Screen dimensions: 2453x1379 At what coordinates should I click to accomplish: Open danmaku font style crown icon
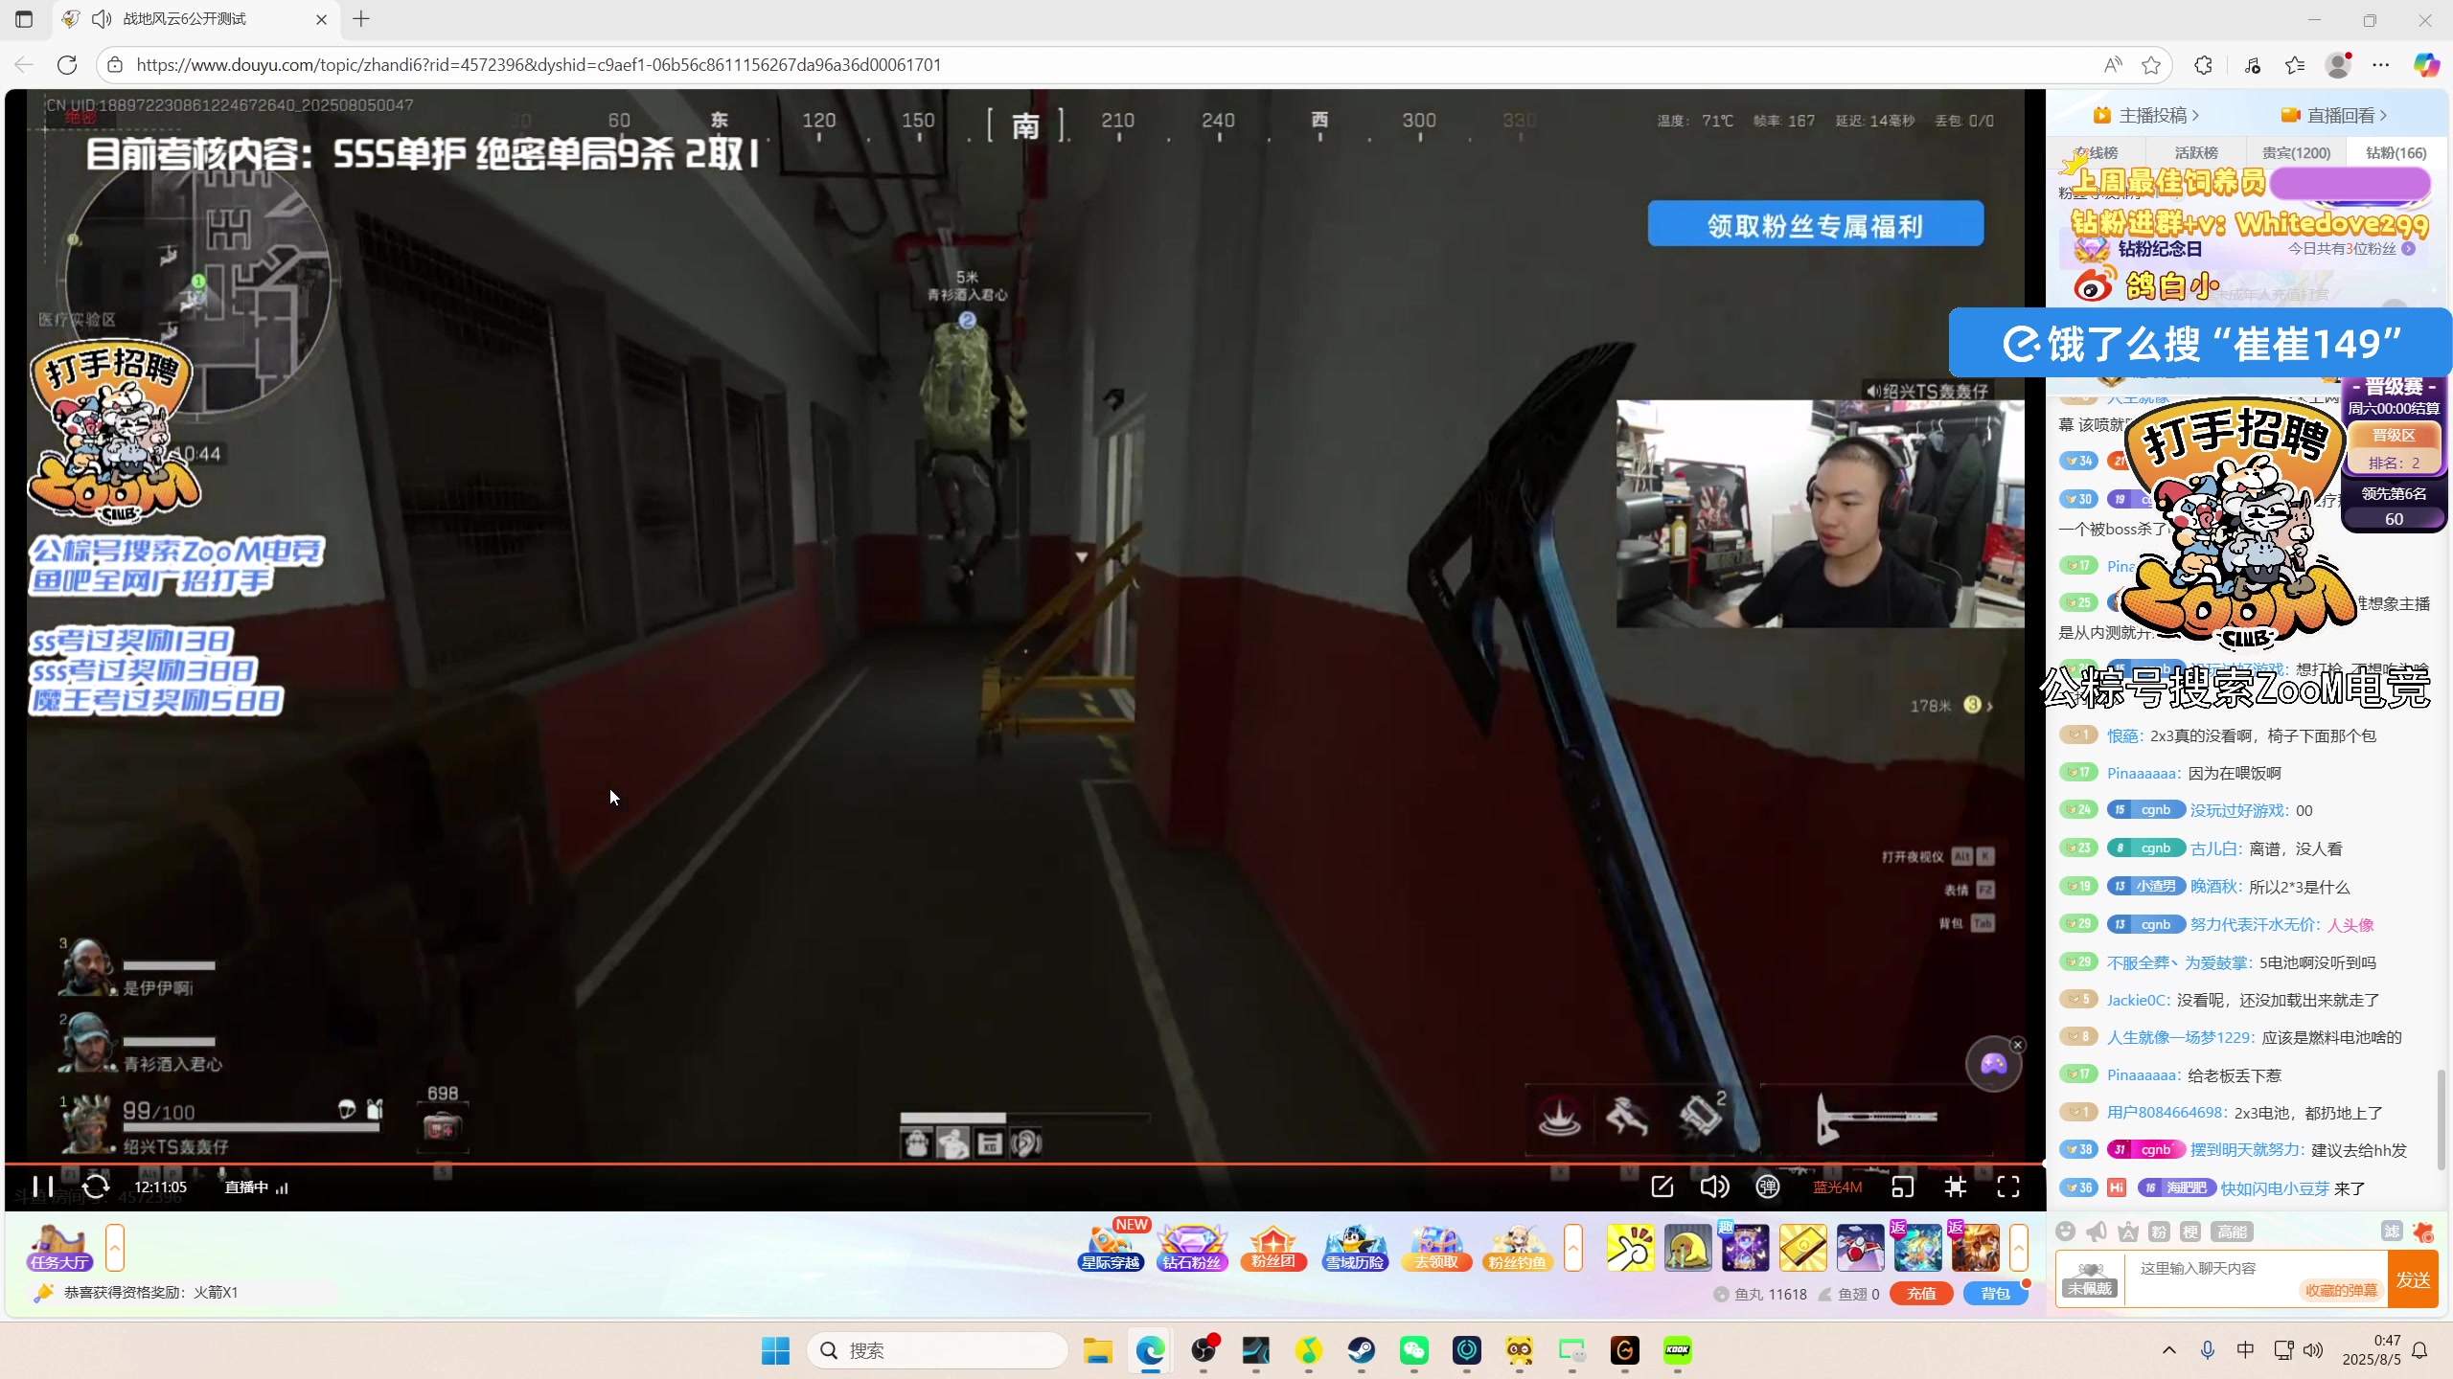(x=2128, y=1232)
